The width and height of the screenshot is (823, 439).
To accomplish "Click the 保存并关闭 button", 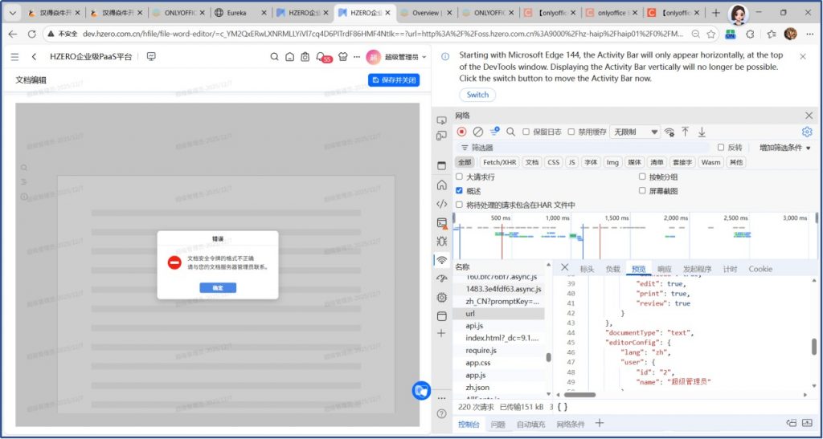I will point(394,80).
